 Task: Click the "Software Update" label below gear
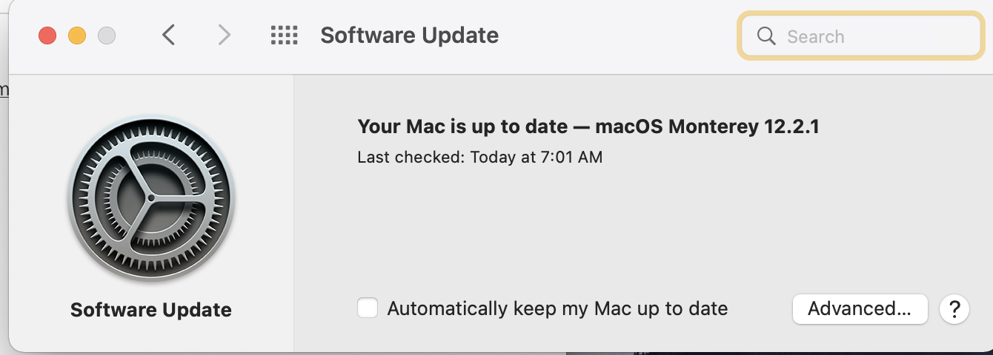point(150,309)
